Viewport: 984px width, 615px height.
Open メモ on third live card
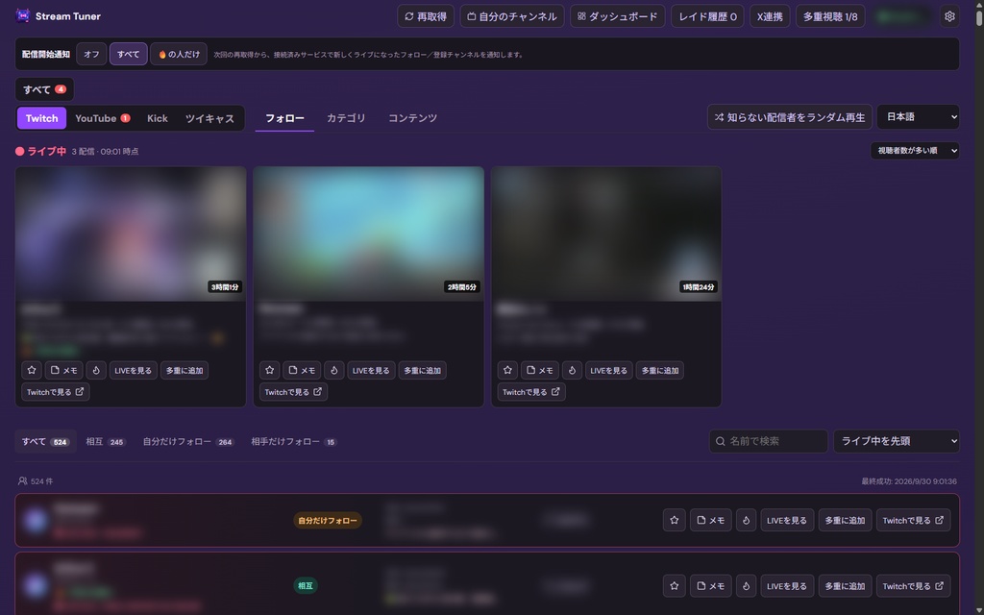[539, 370]
